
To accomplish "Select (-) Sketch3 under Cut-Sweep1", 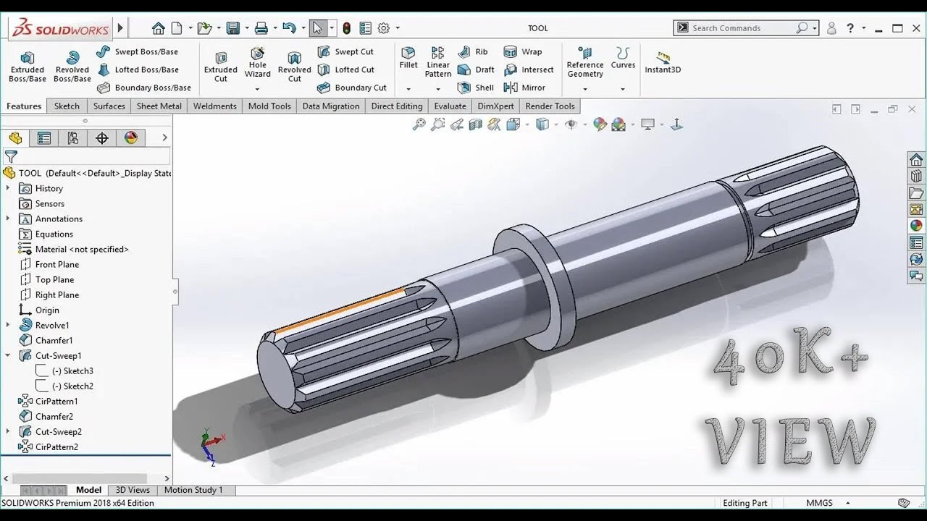I will click(64, 370).
